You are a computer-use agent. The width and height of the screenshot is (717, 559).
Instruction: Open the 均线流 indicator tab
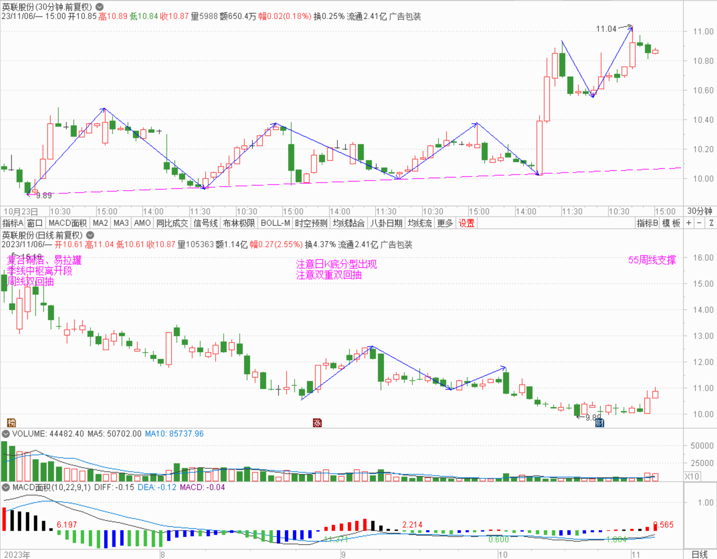pyautogui.click(x=420, y=223)
